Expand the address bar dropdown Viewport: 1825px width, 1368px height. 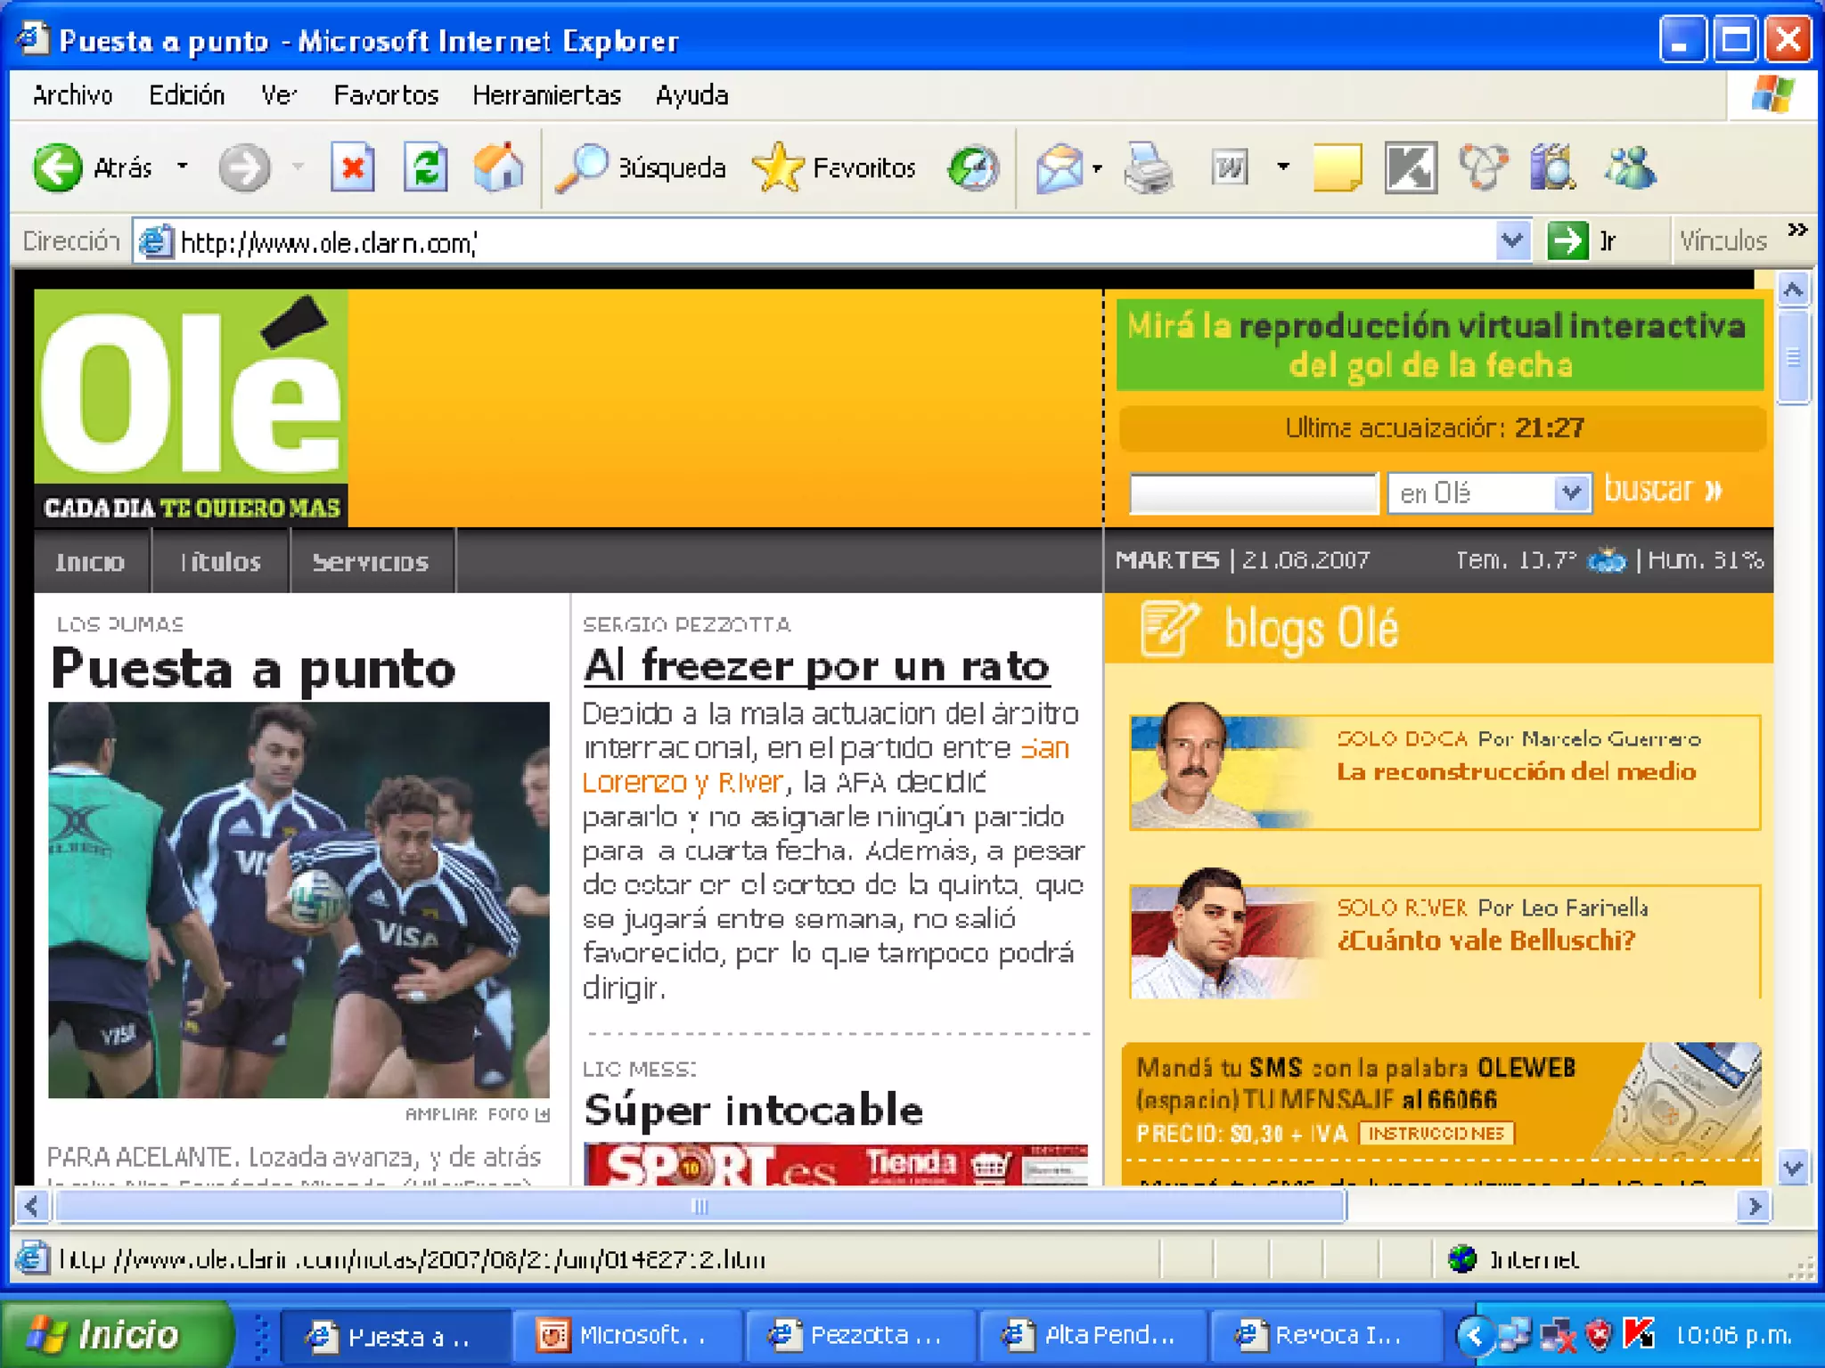pos(1511,240)
